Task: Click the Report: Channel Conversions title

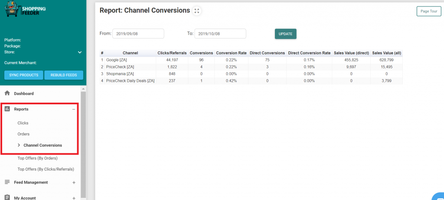Action: (145, 10)
